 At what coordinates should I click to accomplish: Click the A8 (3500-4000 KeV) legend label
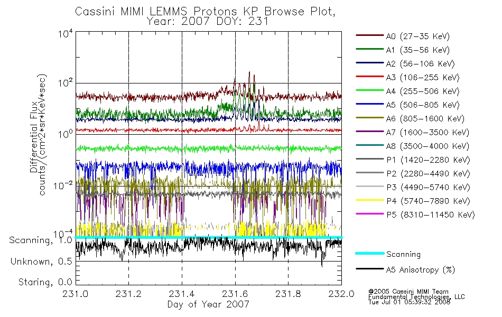[427, 146]
